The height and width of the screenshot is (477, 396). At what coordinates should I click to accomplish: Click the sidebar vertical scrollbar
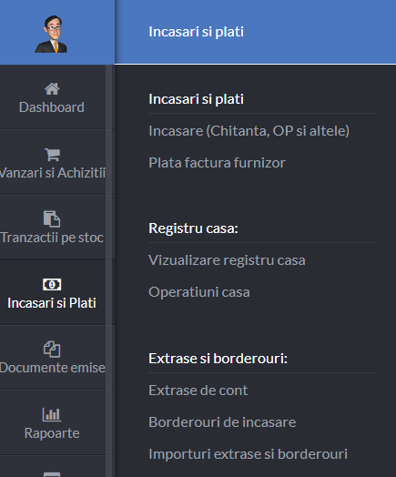click(x=110, y=270)
